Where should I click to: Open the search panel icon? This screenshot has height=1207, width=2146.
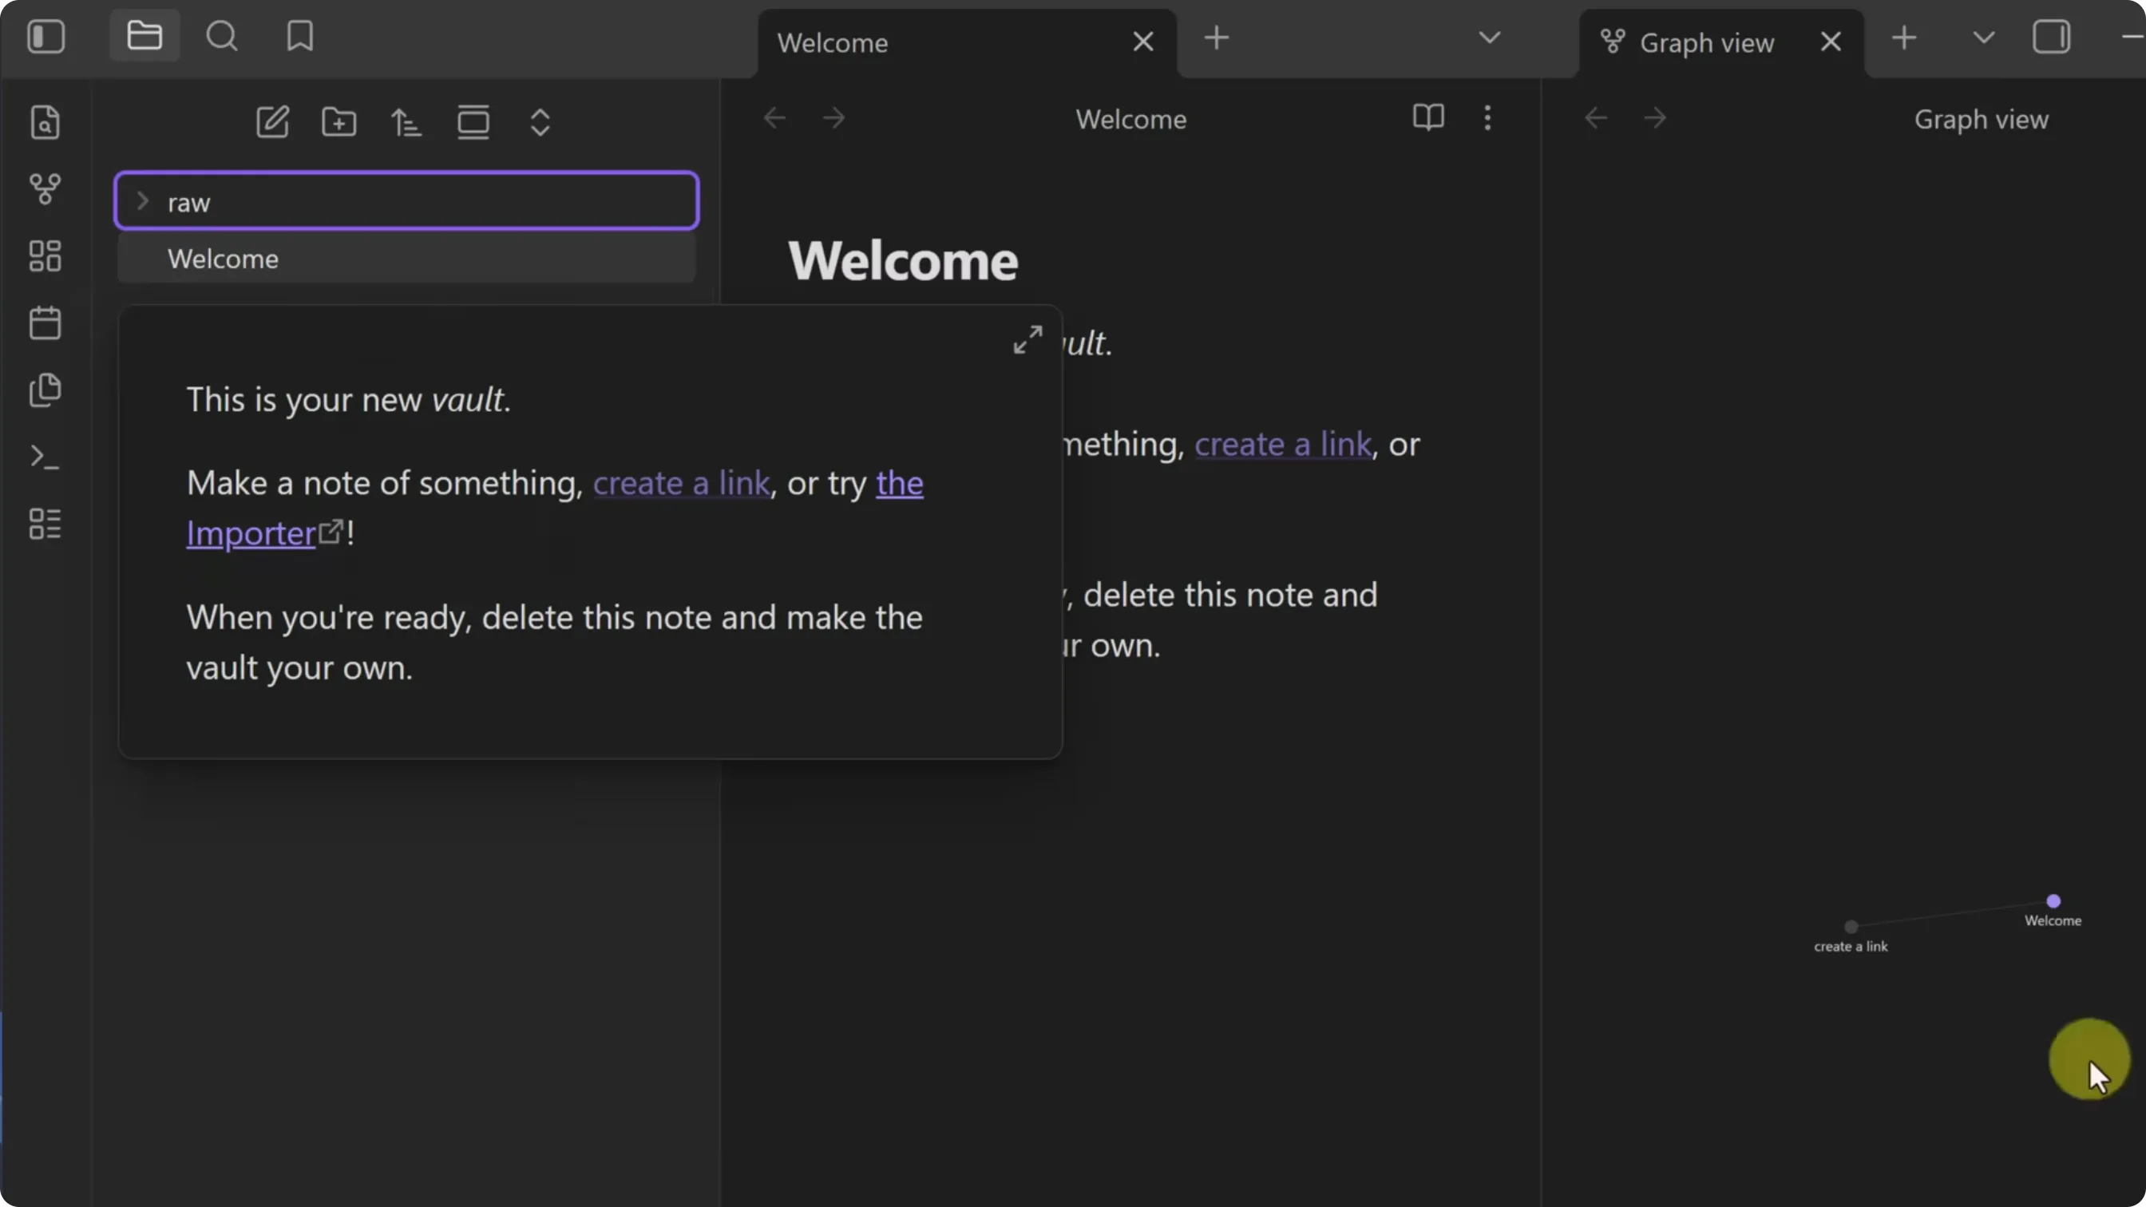[222, 36]
